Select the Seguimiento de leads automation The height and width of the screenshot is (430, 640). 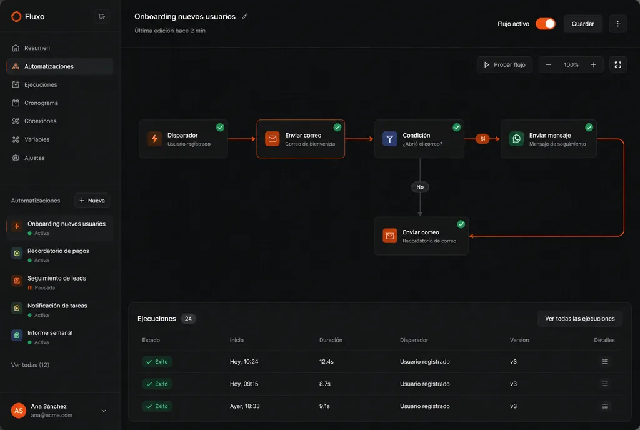coord(60,282)
